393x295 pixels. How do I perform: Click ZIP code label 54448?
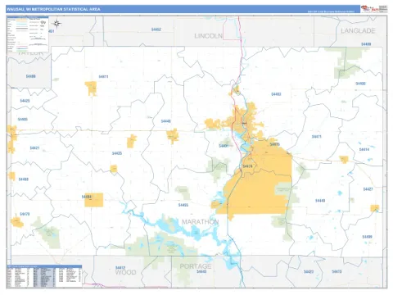166,121
